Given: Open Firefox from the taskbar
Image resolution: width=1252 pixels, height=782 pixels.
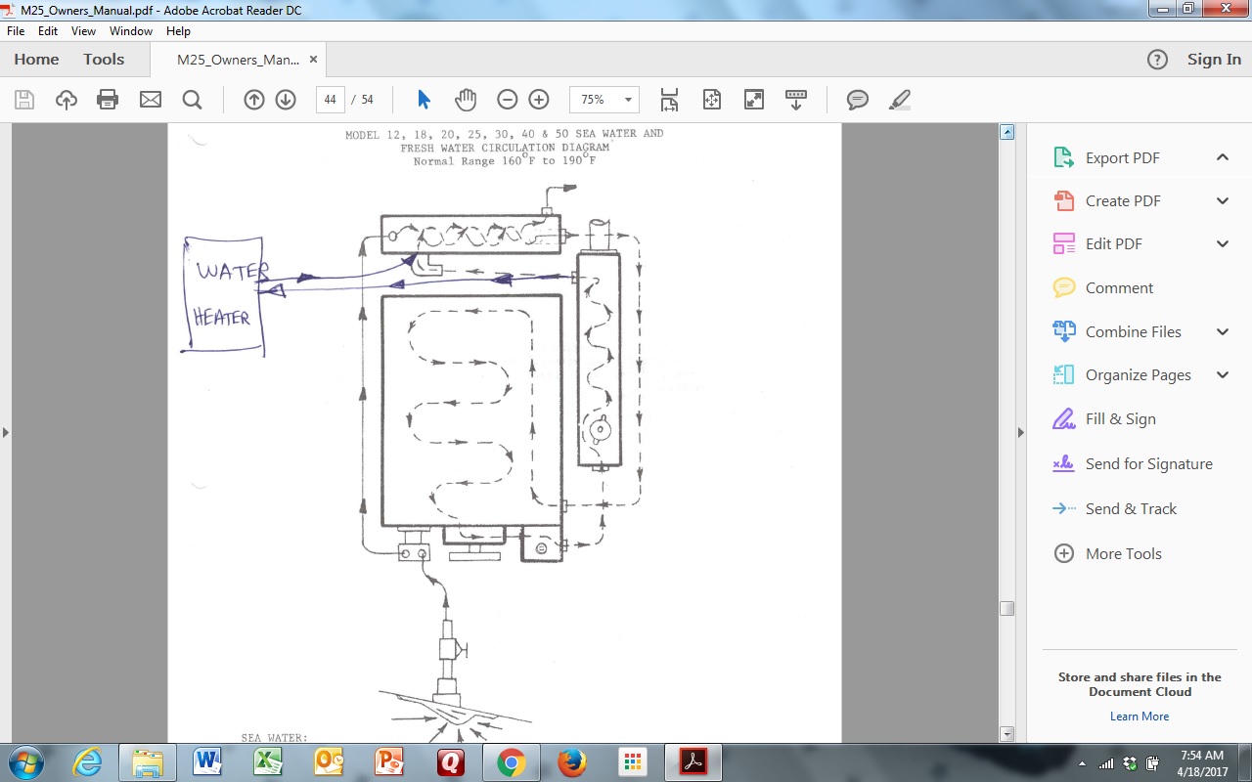Looking at the screenshot, I should pos(571,761).
